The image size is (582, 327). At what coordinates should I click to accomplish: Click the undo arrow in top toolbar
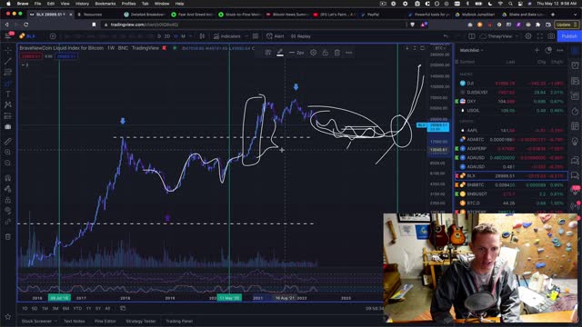coord(446,36)
